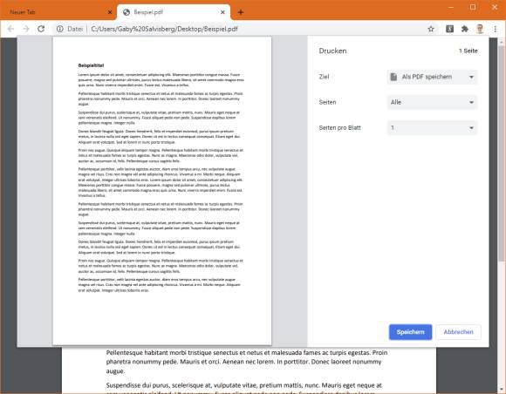Expand the Seiten dropdown showing Alle
Image resolution: width=506 pixels, height=394 pixels.
pyautogui.click(x=432, y=102)
